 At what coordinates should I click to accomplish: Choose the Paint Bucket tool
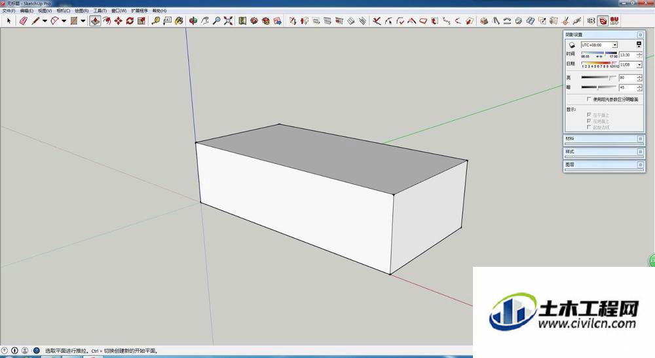pos(179,20)
